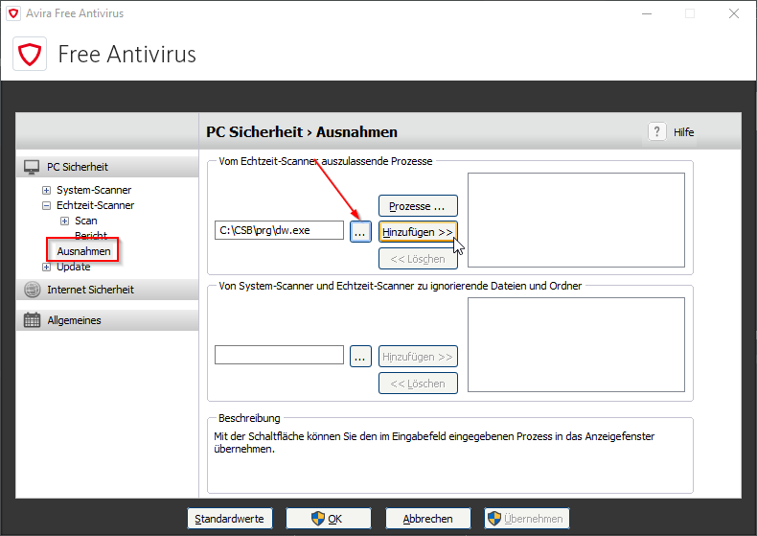757x536 pixels.
Task: Click the Allgemeines calendar icon
Action: click(33, 320)
